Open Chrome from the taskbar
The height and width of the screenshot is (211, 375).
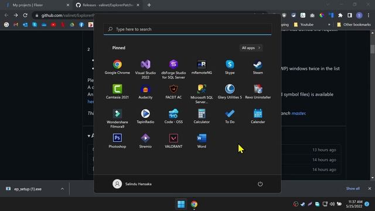click(194, 204)
